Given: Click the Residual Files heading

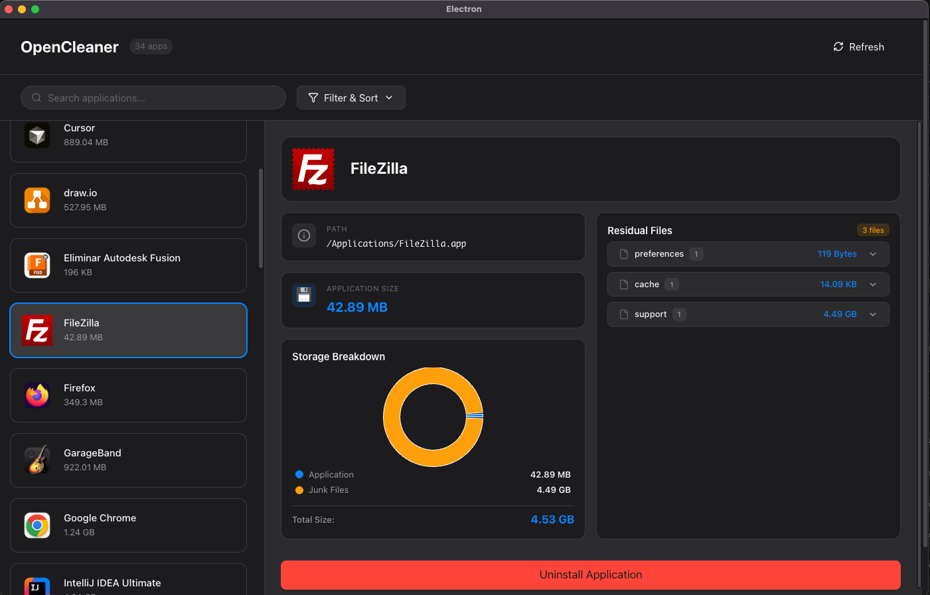Looking at the screenshot, I should point(640,231).
